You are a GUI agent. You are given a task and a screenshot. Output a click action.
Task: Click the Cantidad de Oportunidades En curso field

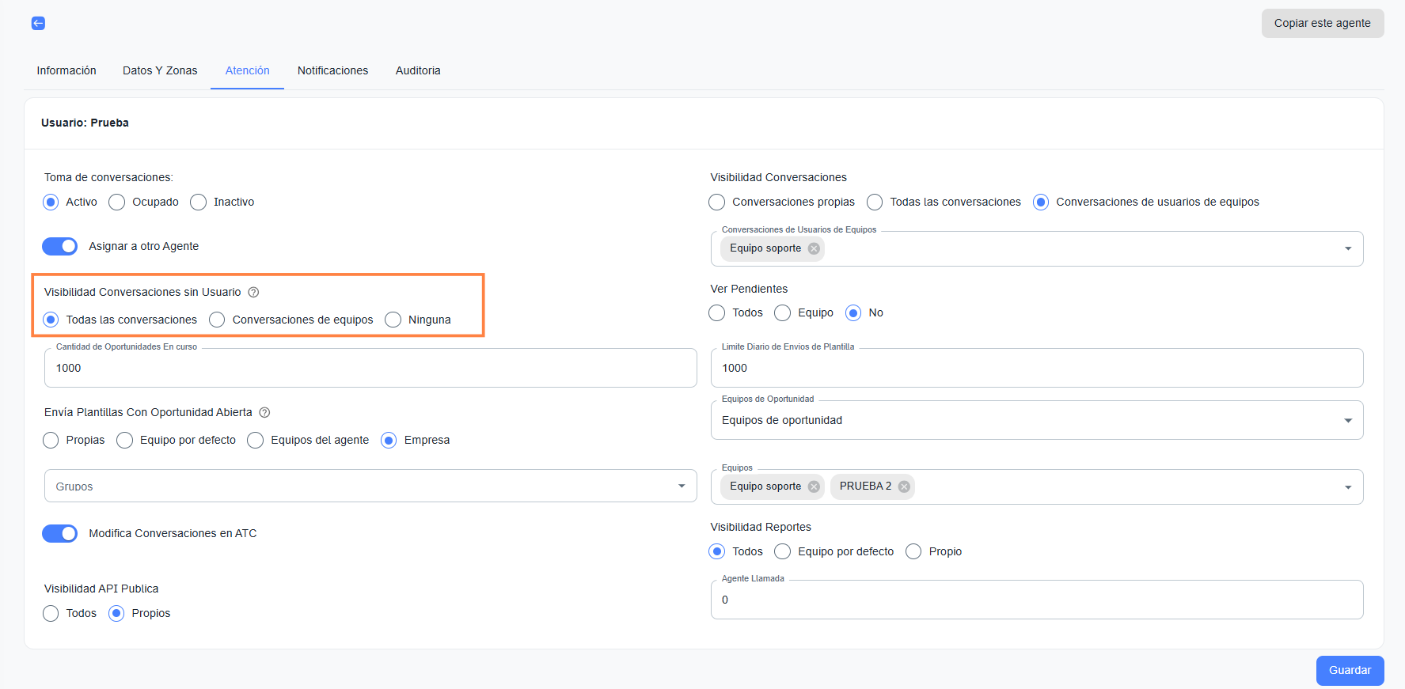pos(370,368)
